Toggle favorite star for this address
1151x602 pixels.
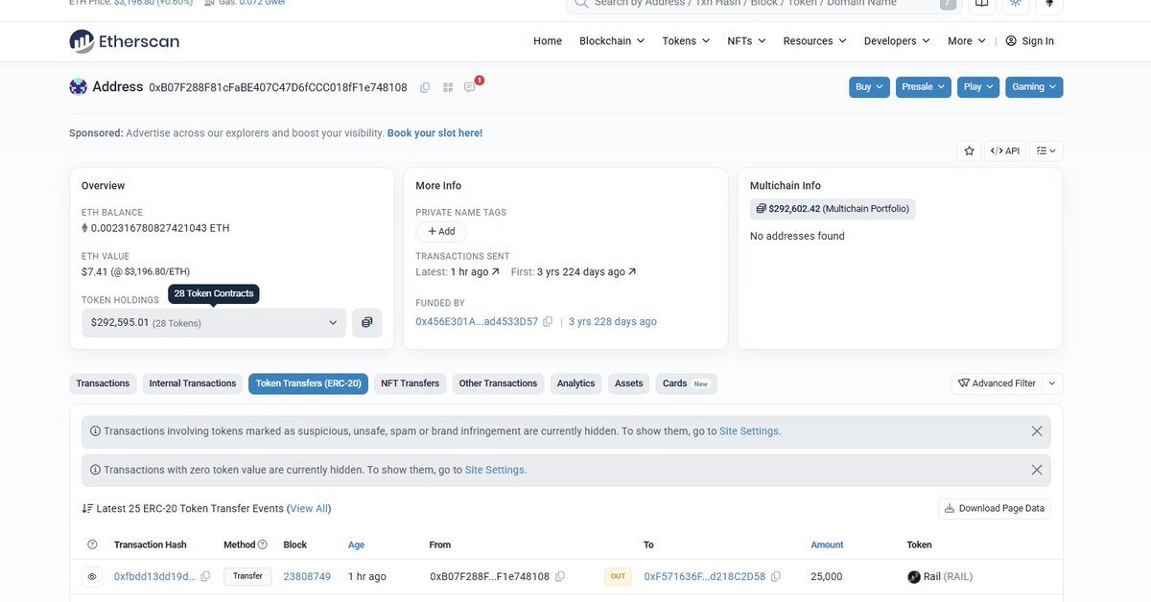pos(968,150)
